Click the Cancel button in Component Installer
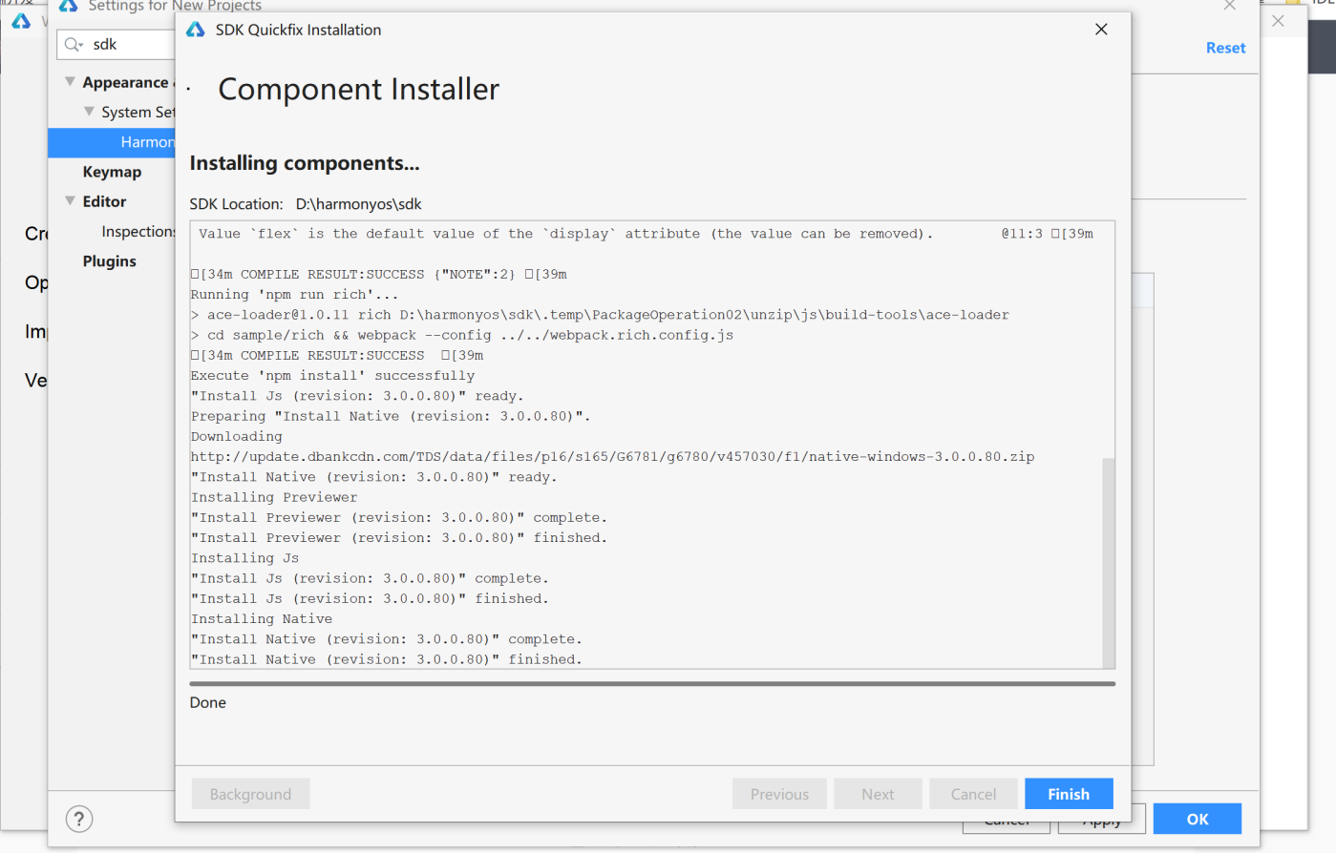This screenshot has width=1336, height=853. [973, 794]
